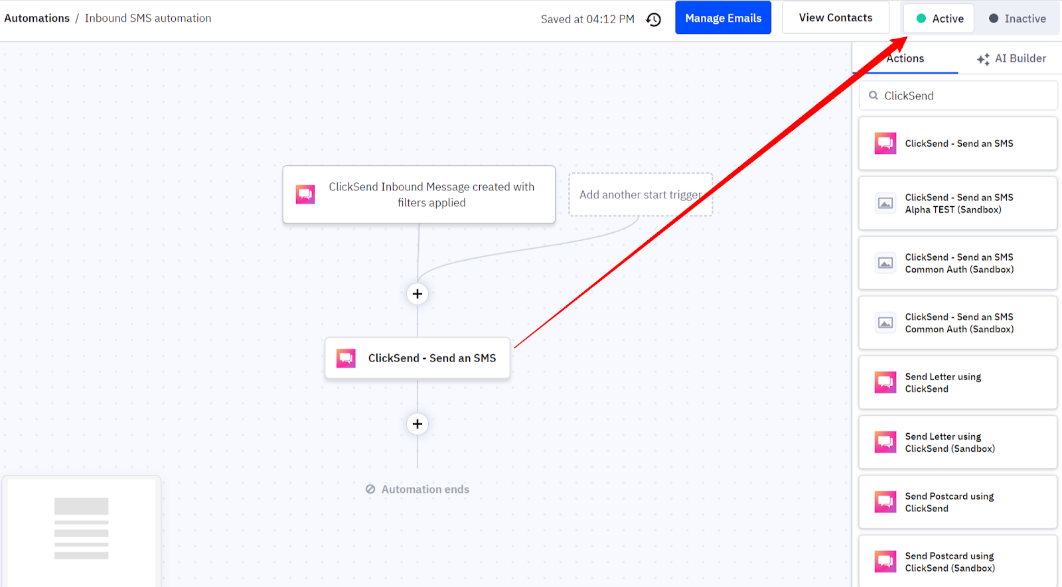Click the image icon of Send an SMS Alpha TEST
The image size is (1062, 587).
pyautogui.click(x=885, y=204)
